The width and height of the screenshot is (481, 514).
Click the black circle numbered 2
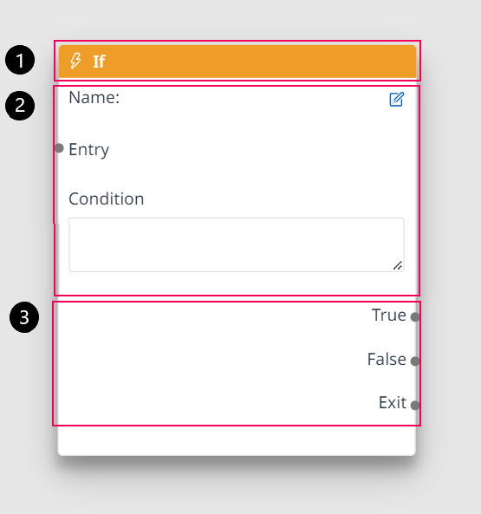coord(20,106)
